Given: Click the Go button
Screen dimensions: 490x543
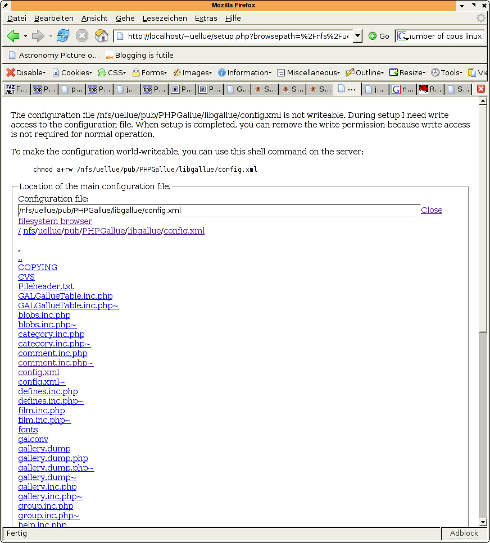Looking at the screenshot, I should coord(379,36).
